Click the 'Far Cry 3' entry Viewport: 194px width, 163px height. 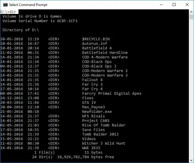(92, 84)
